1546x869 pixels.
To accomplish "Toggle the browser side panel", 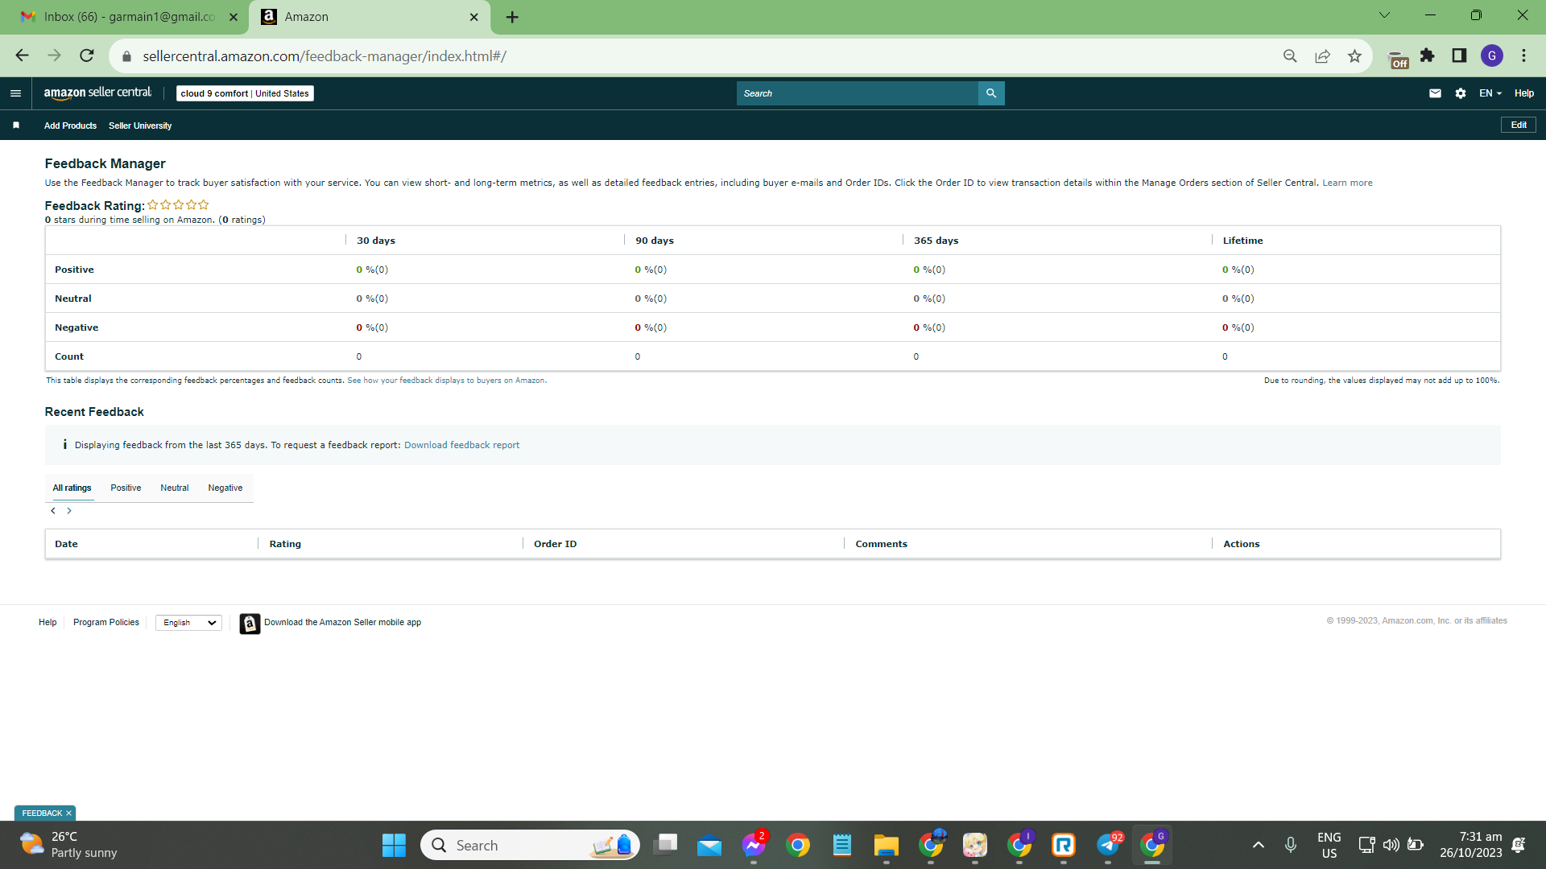I will [x=1459, y=56].
